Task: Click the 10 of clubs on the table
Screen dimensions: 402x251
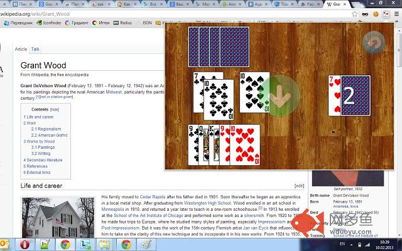Action: click(x=219, y=100)
